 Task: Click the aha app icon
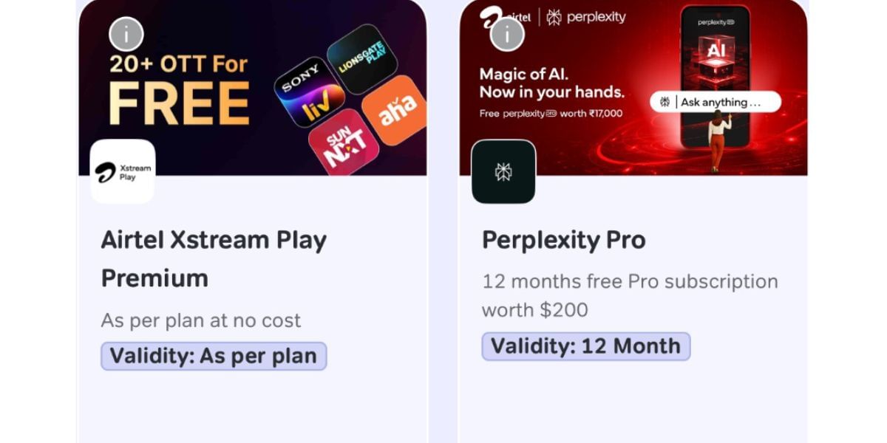(x=397, y=109)
